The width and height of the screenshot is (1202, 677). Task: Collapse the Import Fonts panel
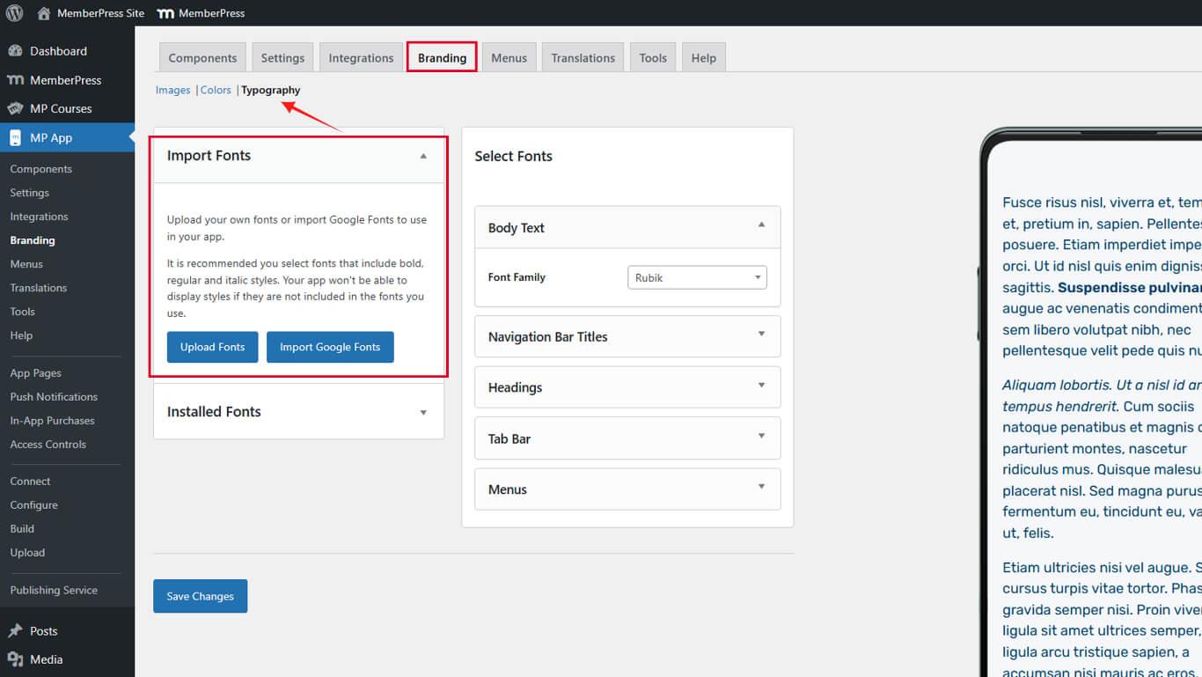point(423,156)
